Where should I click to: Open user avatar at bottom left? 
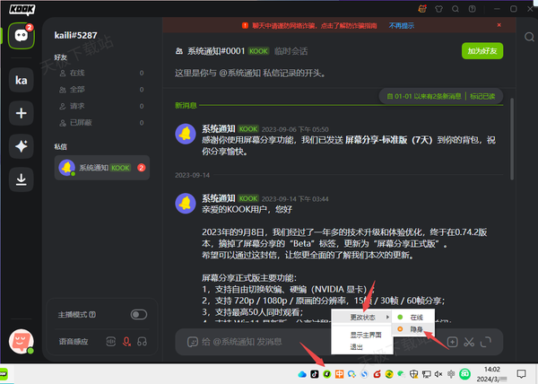click(x=22, y=342)
